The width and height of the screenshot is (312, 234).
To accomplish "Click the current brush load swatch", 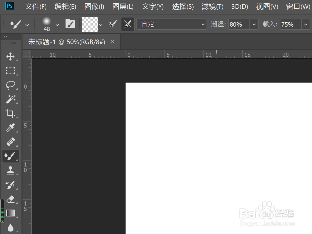I will tap(90, 24).
